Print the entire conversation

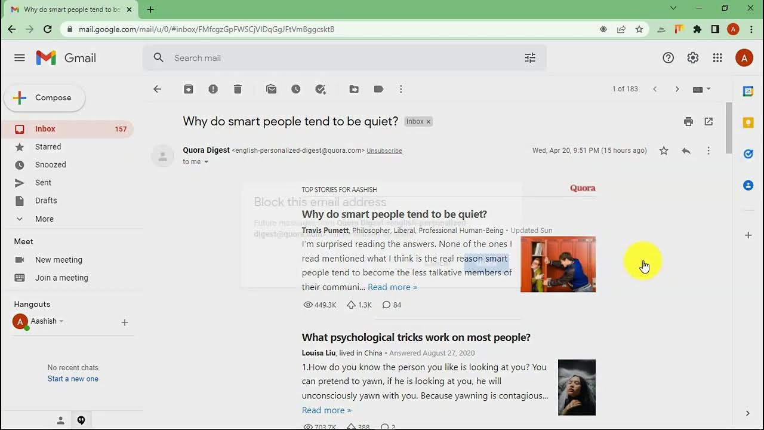(688, 121)
